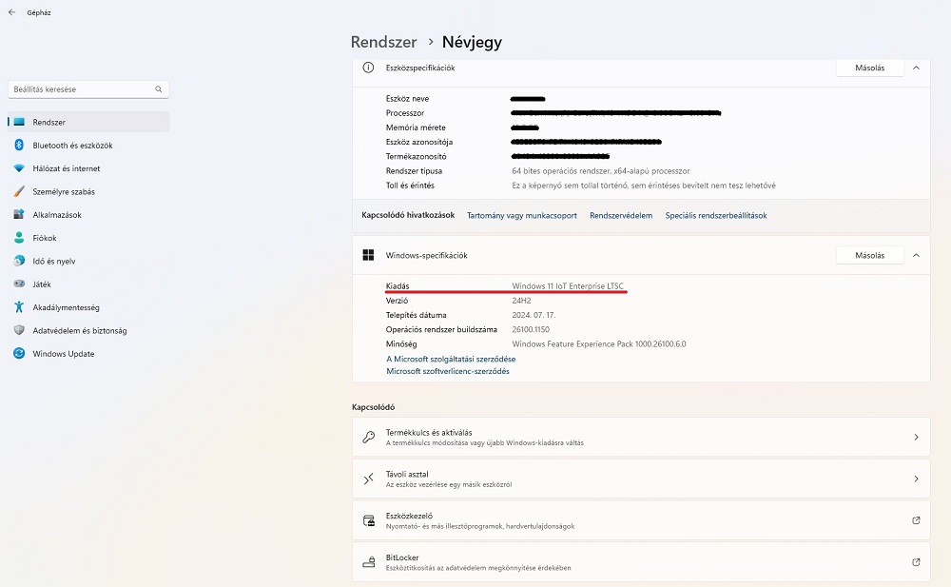The image size is (951, 587).
Task: Select Adatvédelem és biztonság
Action: pos(88,330)
